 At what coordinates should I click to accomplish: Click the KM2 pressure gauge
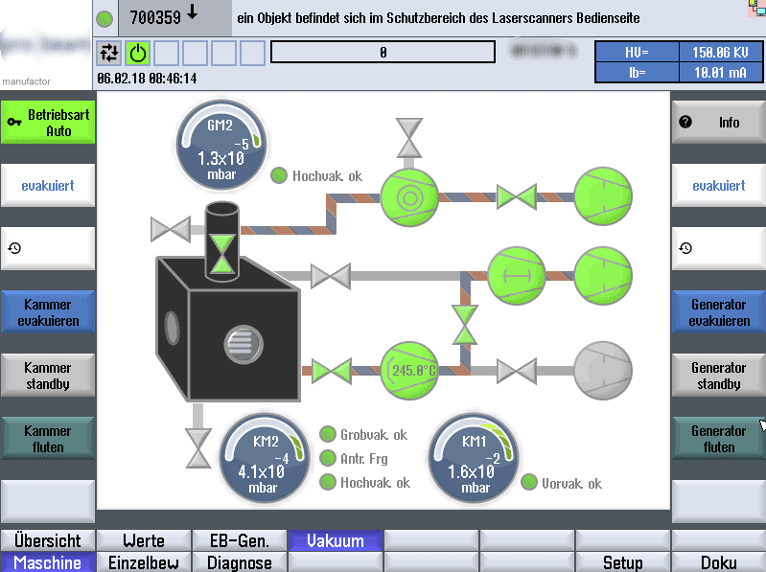tap(264, 458)
